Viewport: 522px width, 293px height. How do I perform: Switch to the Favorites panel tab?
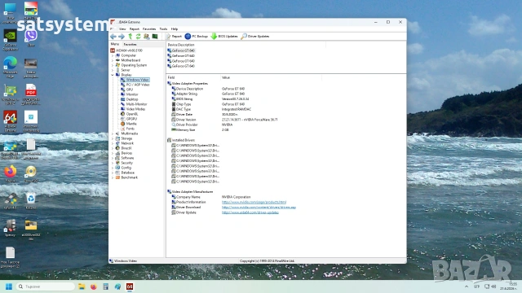click(x=130, y=44)
